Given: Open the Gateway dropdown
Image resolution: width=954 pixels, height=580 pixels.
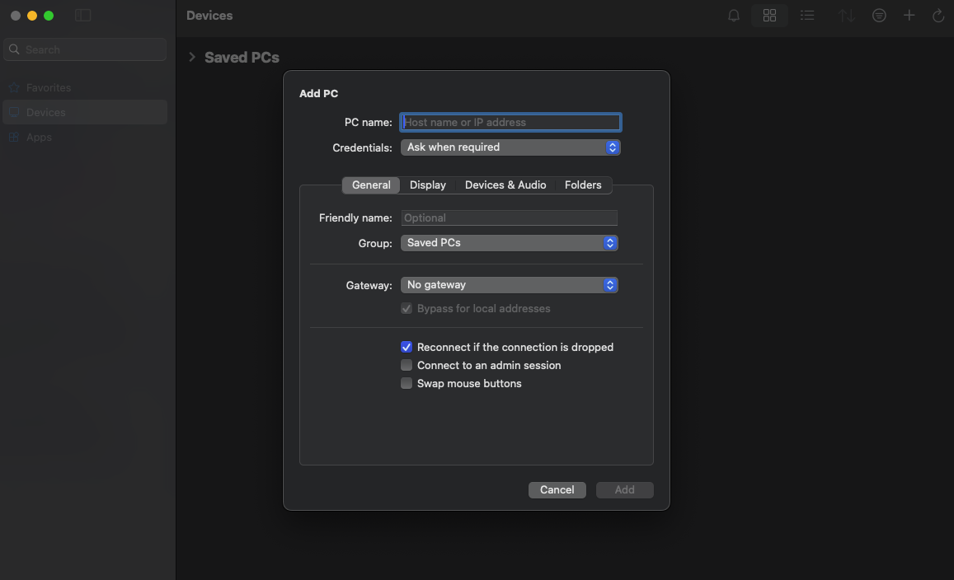Looking at the screenshot, I should 510,284.
